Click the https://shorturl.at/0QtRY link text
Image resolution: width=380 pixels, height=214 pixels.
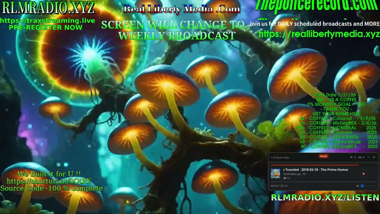[x=49, y=181]
